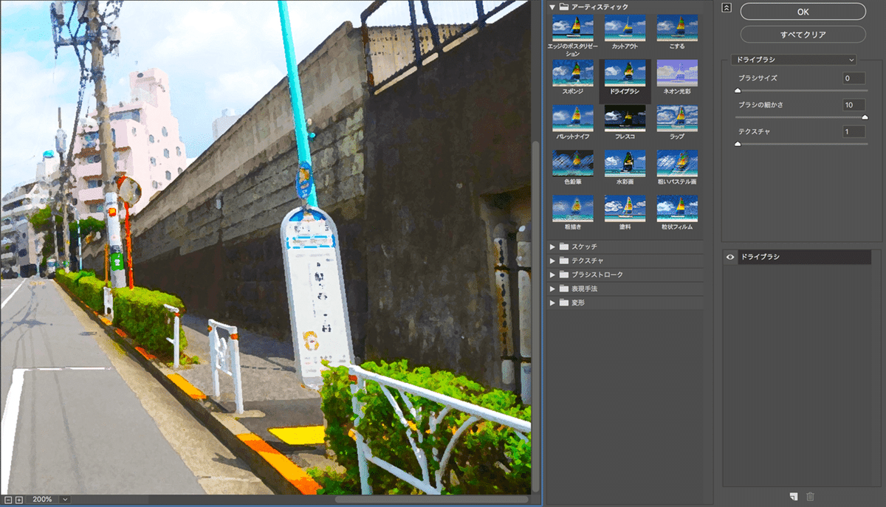Screen dimensions: 886x507
Task: Click the ブラシサイズ value field
Action: (x=854, y=78)
